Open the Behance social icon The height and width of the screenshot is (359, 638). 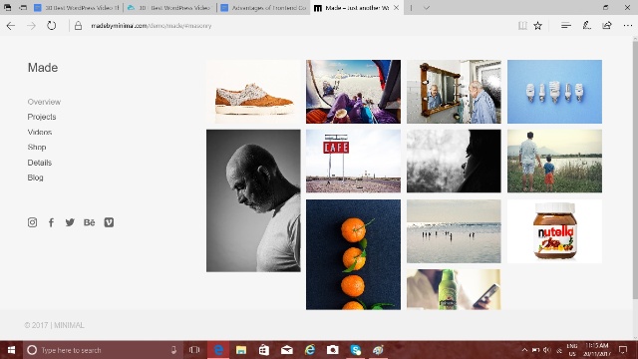(x=89, y=222)
